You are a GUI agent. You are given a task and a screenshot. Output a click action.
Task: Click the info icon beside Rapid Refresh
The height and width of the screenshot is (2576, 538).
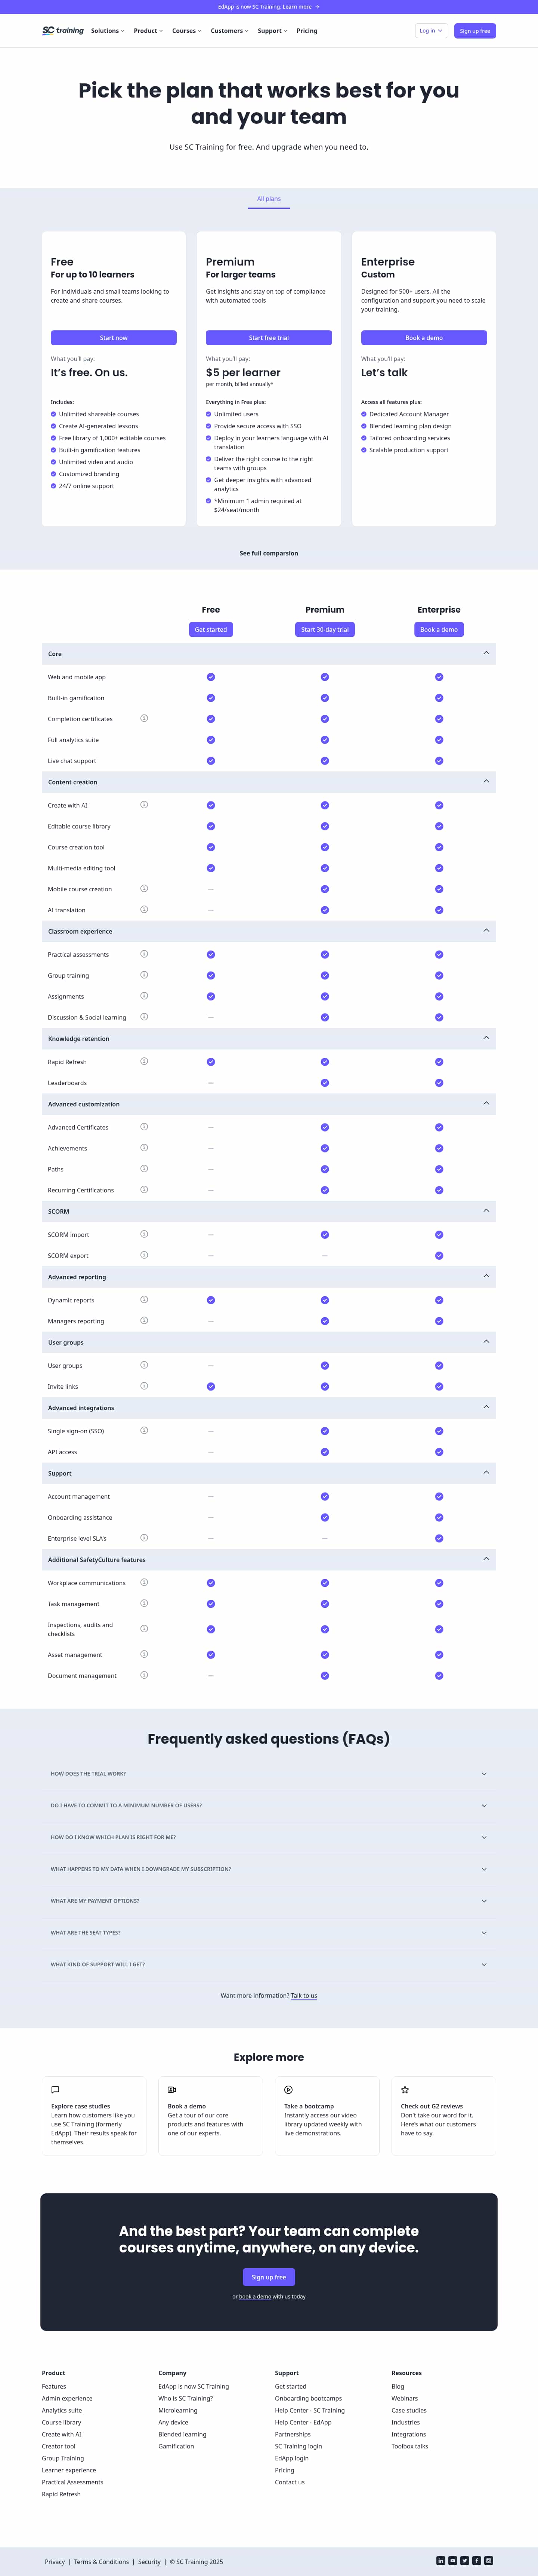[144, 1061]
